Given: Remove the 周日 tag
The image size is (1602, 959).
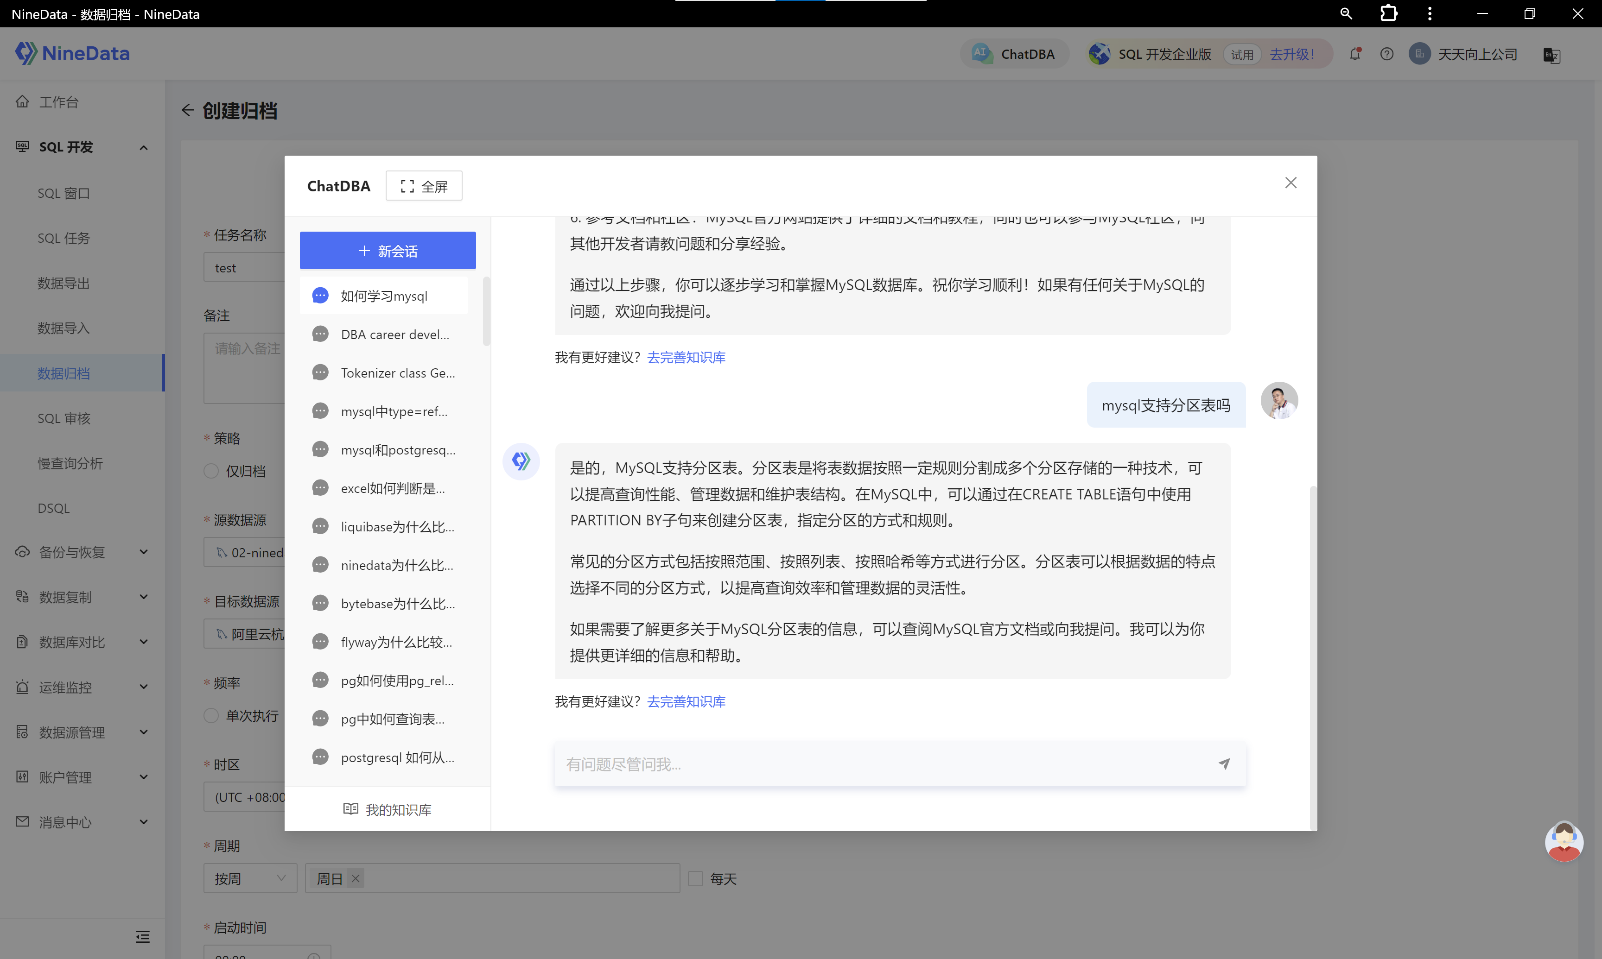Looking at the screenshot, I should tap(355, 878).
